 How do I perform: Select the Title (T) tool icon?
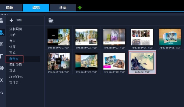point(2,56)
